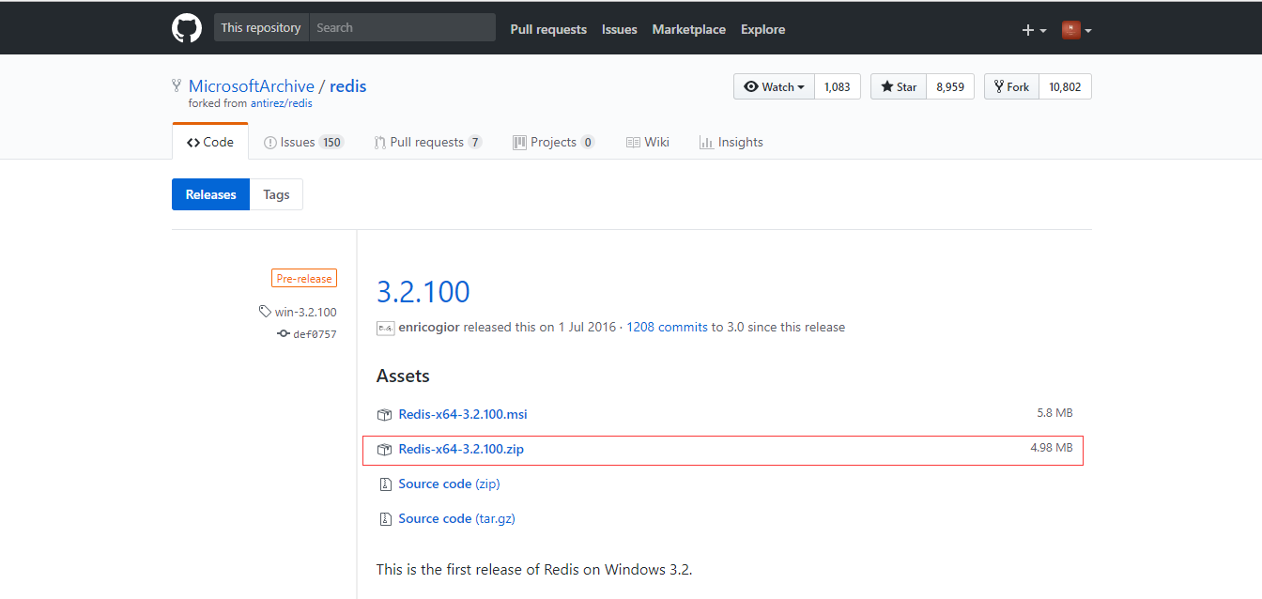
Task: Open the 3.2.100 release title link
Action: tap(423, 292)
